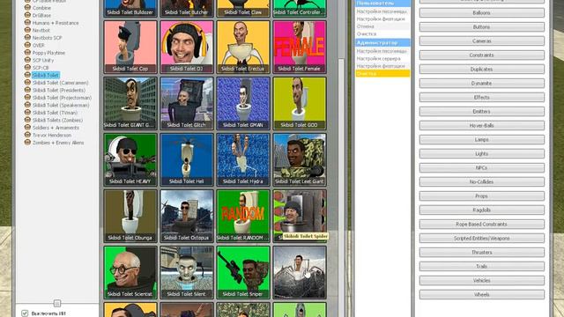The height and width of the screenshot is (317, 564).
Task: Spawn the Skibidi Toilet Cop NPC
Action: coord(130,47)
